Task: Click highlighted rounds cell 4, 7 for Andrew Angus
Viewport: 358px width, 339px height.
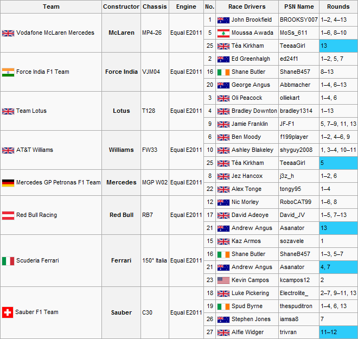Action: (338, 267)
